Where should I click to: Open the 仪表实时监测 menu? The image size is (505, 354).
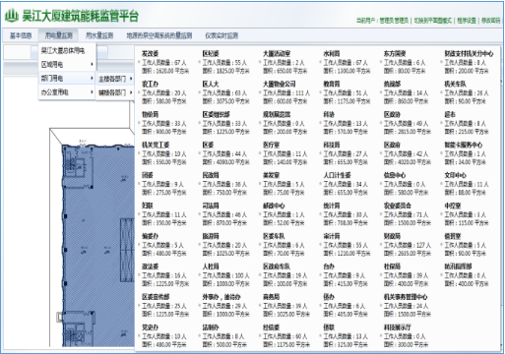221,35
